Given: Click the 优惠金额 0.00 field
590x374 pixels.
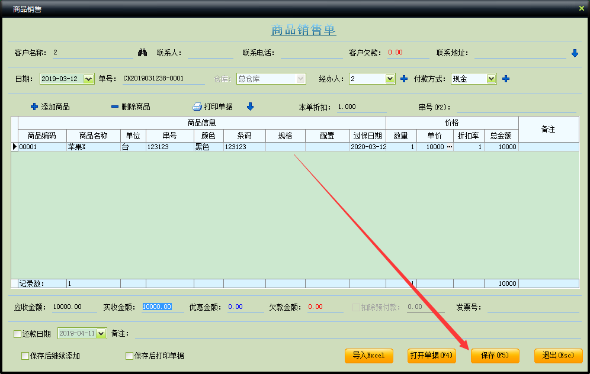Looking at the screenshot, I should pos(245,307).
